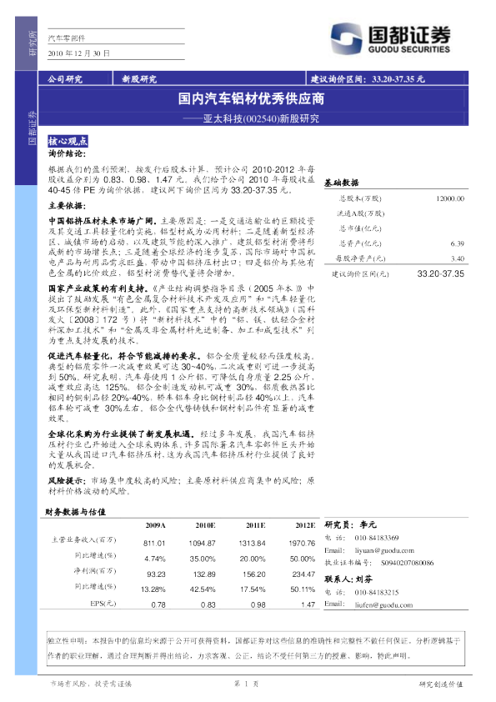
Task: Click the 2012E column header
Action: (x=305, y=525)
